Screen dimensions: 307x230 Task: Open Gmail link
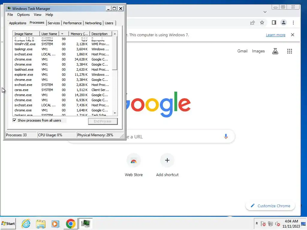[x=242, y=51]
